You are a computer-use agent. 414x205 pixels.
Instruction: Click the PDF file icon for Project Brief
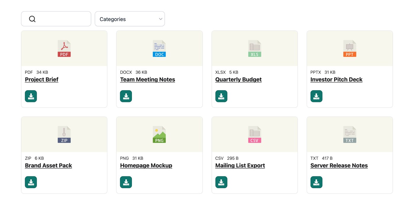64,49
